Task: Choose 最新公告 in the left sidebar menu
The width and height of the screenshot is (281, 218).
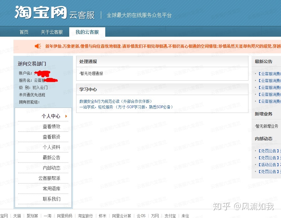Action: [x=51, y=157]
